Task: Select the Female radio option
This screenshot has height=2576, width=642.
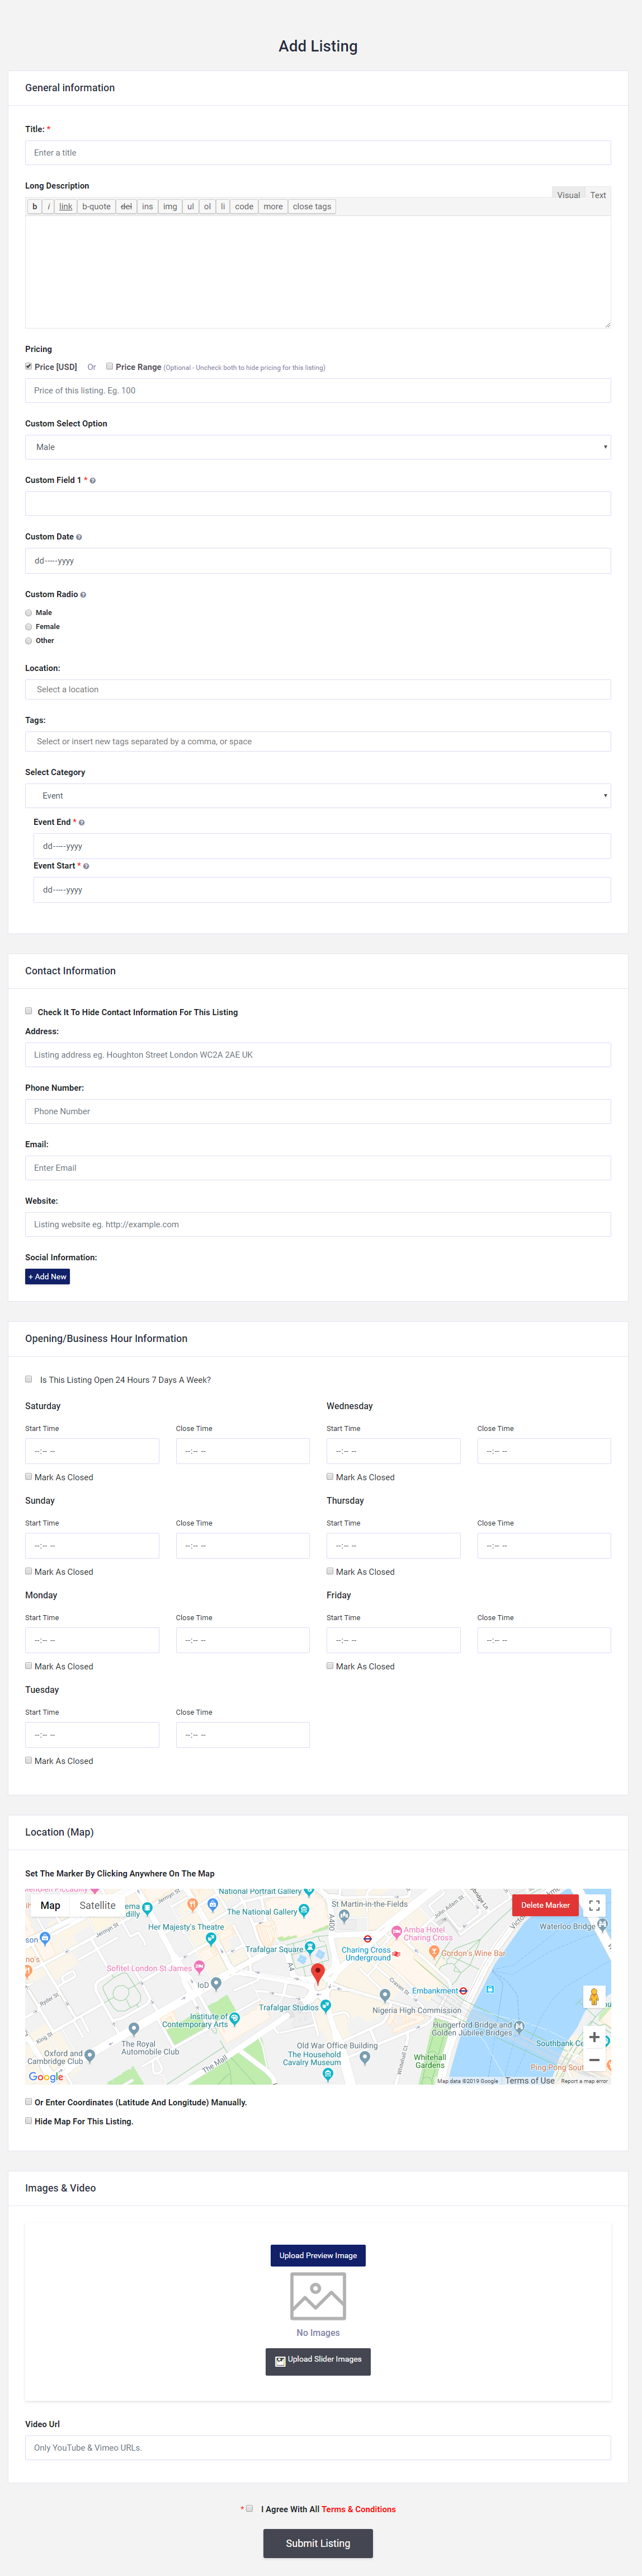Action: point(29,627)
